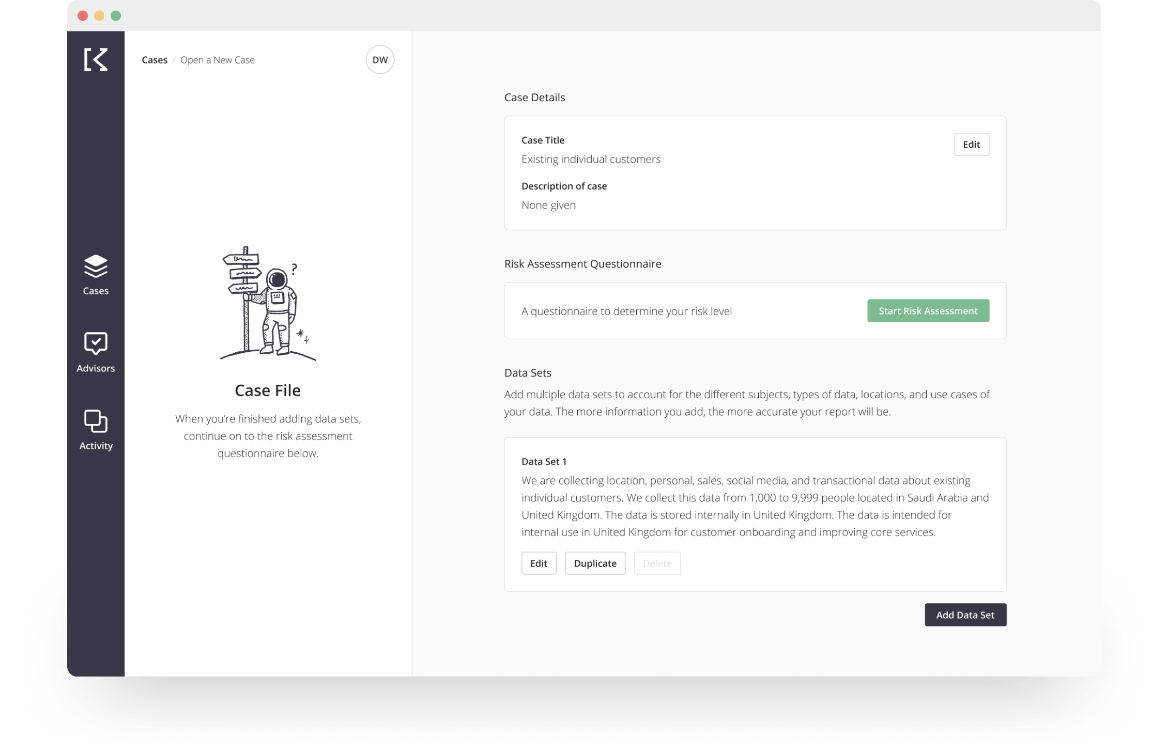Click the overlapping squares Activity icon
Viewport: 1167px width, 753px height.
(x=95, y=420)
